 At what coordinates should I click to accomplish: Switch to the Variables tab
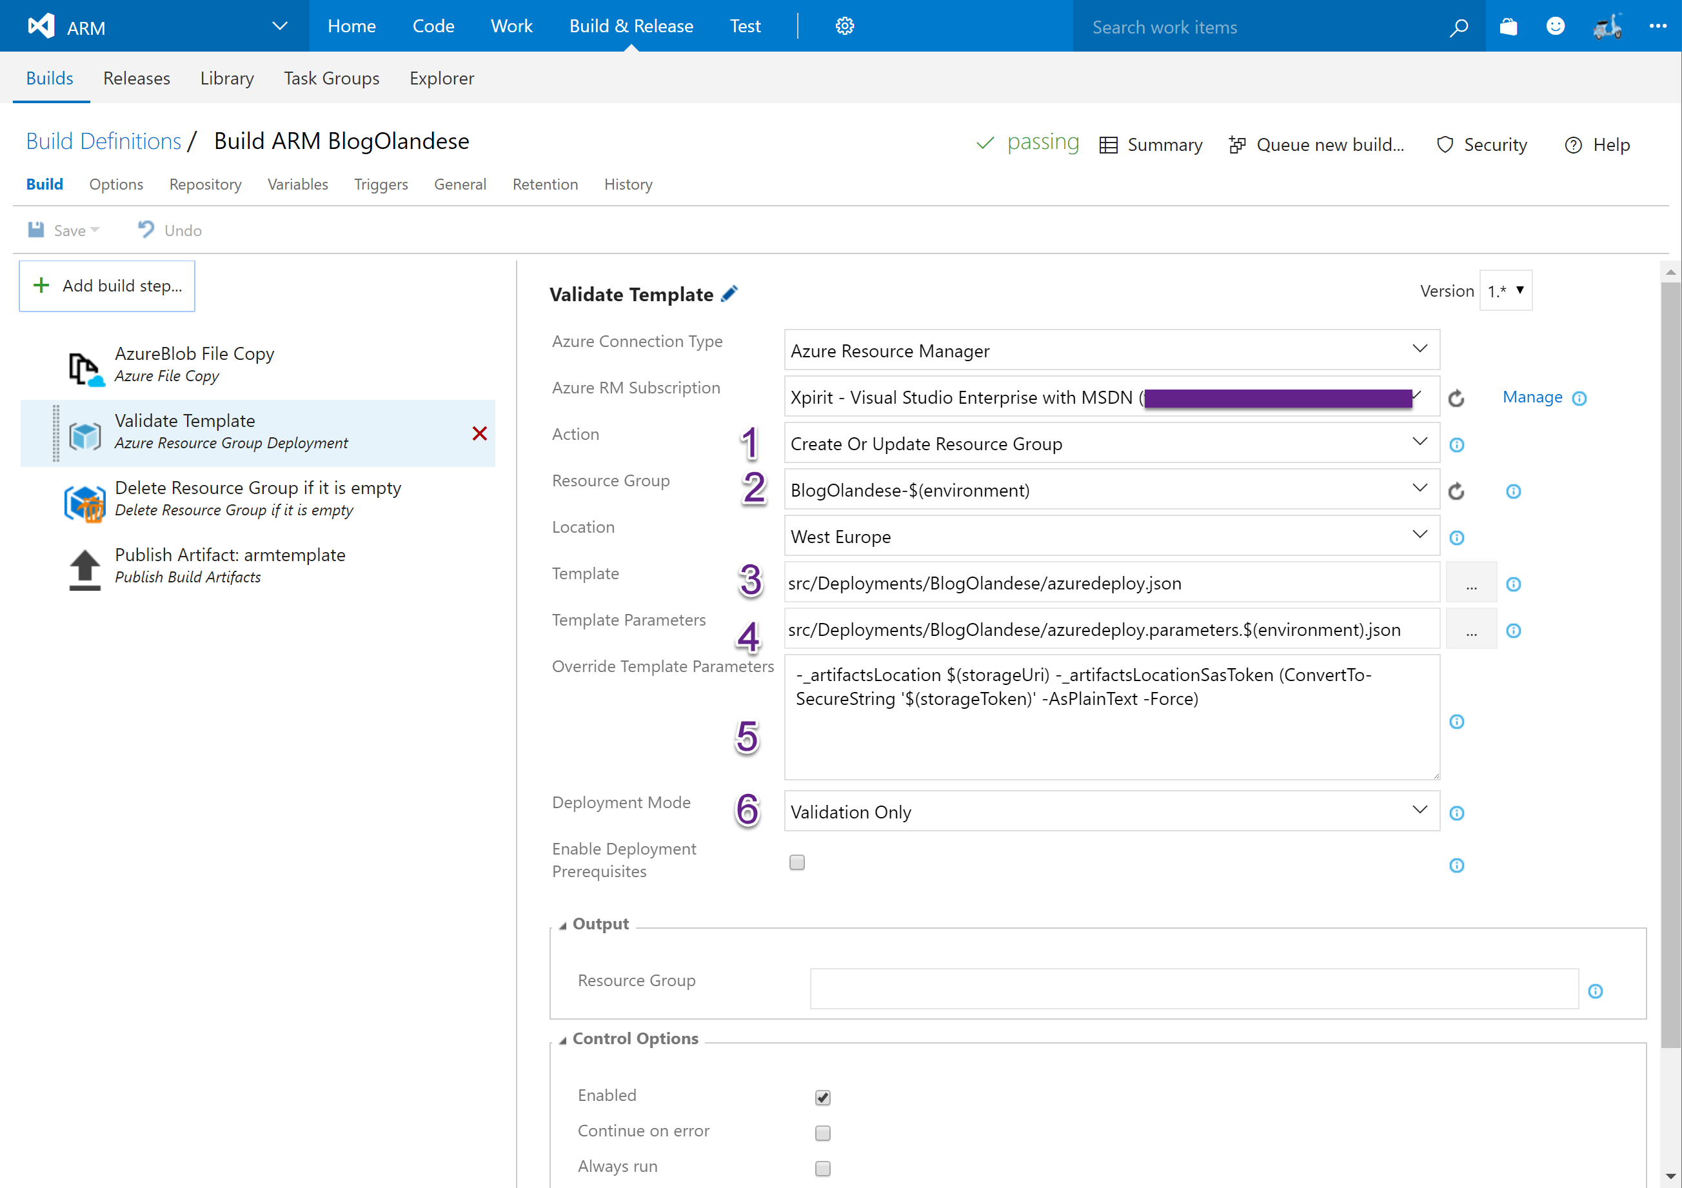(x=297, y=184)
